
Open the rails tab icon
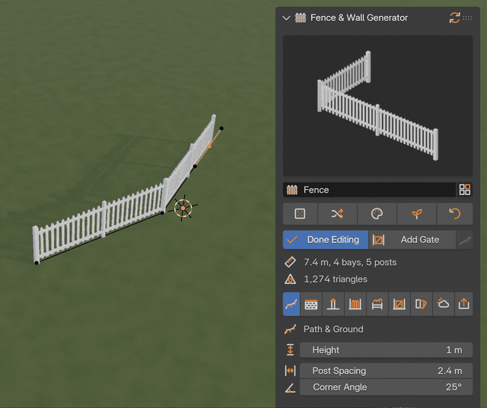[377, 304]
